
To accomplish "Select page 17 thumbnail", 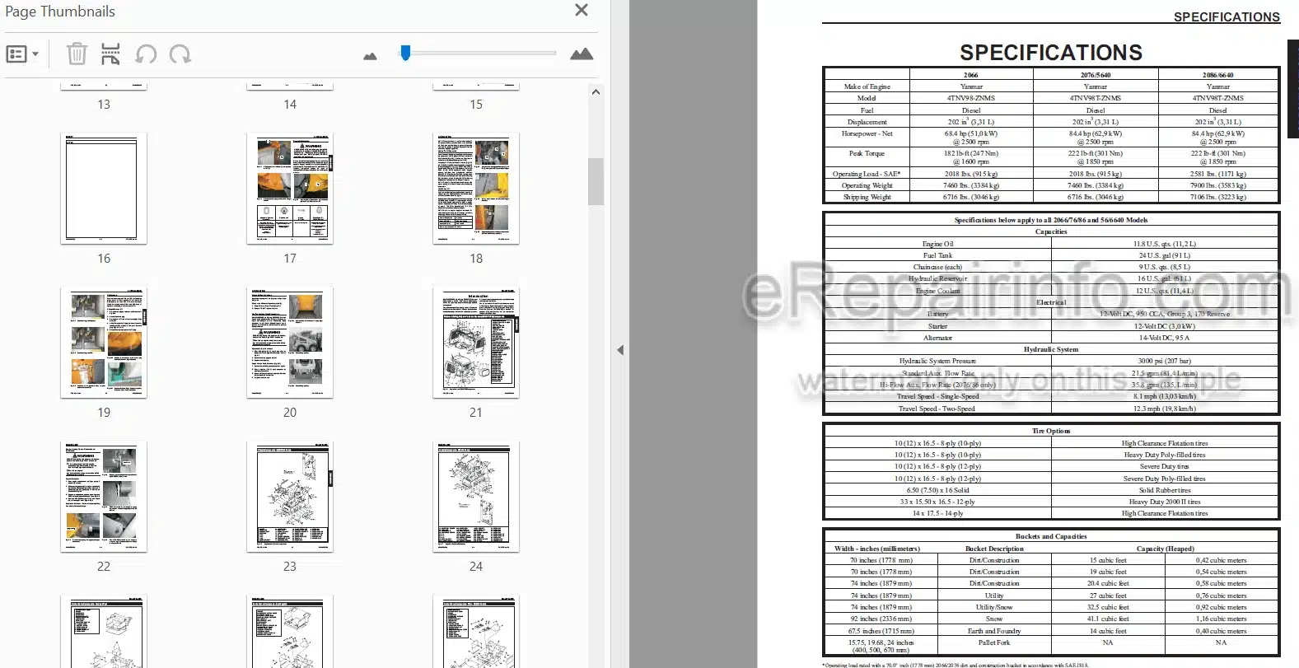I will tap(290, 189).
